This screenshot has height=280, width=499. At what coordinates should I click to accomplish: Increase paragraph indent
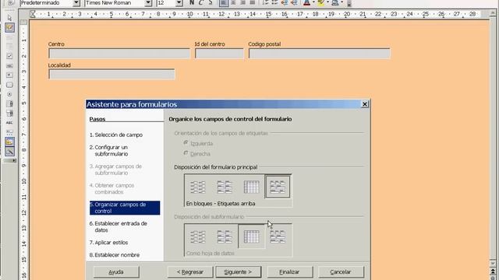(295, 2)
